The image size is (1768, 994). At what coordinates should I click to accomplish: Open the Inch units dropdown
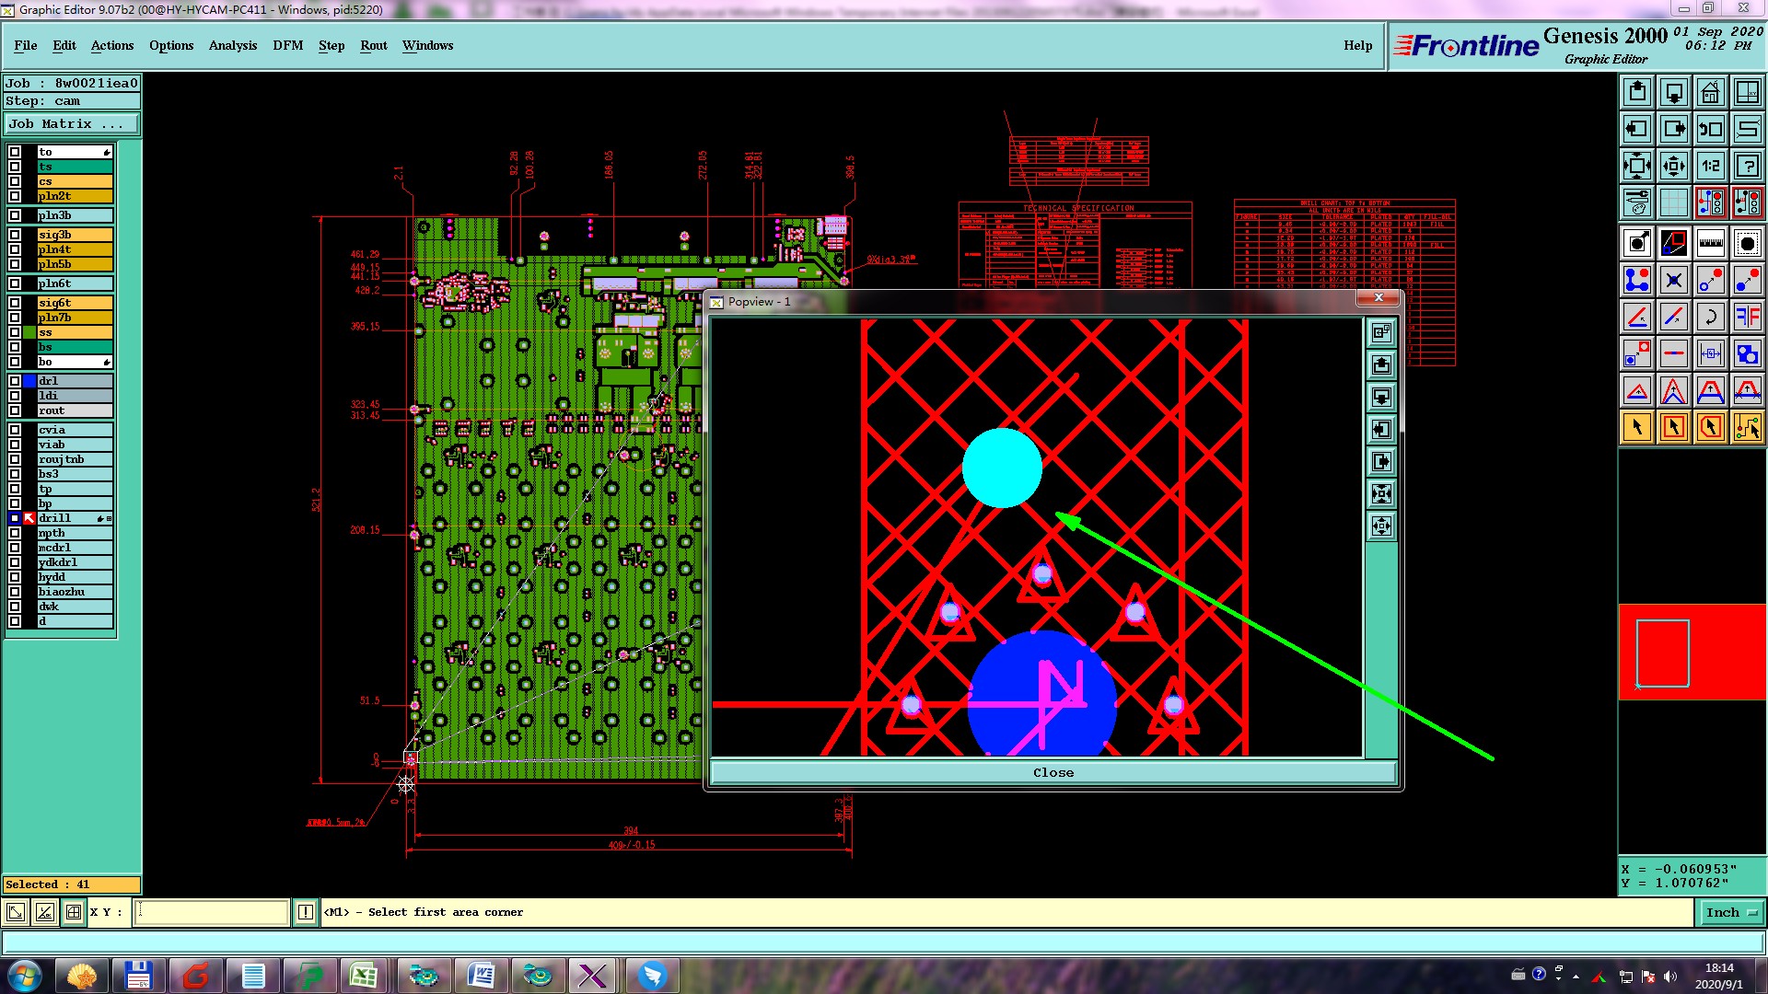[1731, 912]
